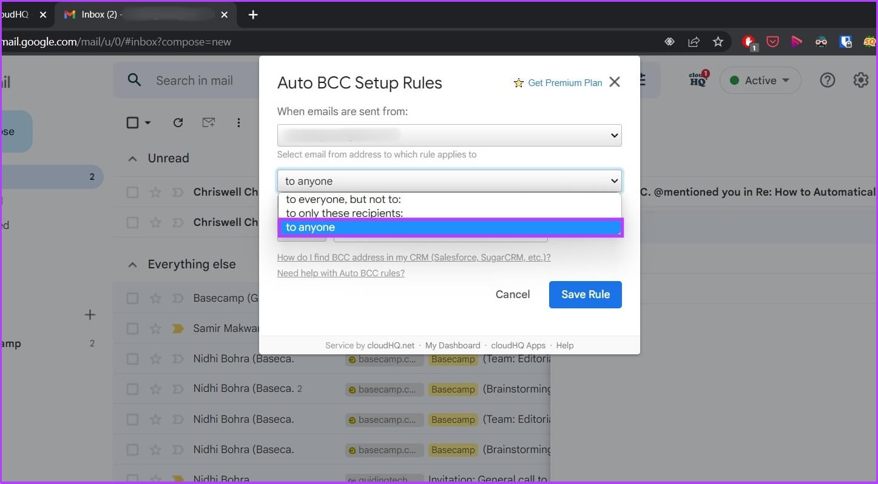Click the mark-as-read envelope icon
878x484 pixels.
[208, 122]
